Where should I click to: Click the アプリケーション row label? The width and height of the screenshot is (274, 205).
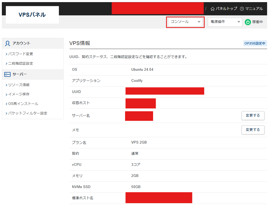(x=86, y=81)
